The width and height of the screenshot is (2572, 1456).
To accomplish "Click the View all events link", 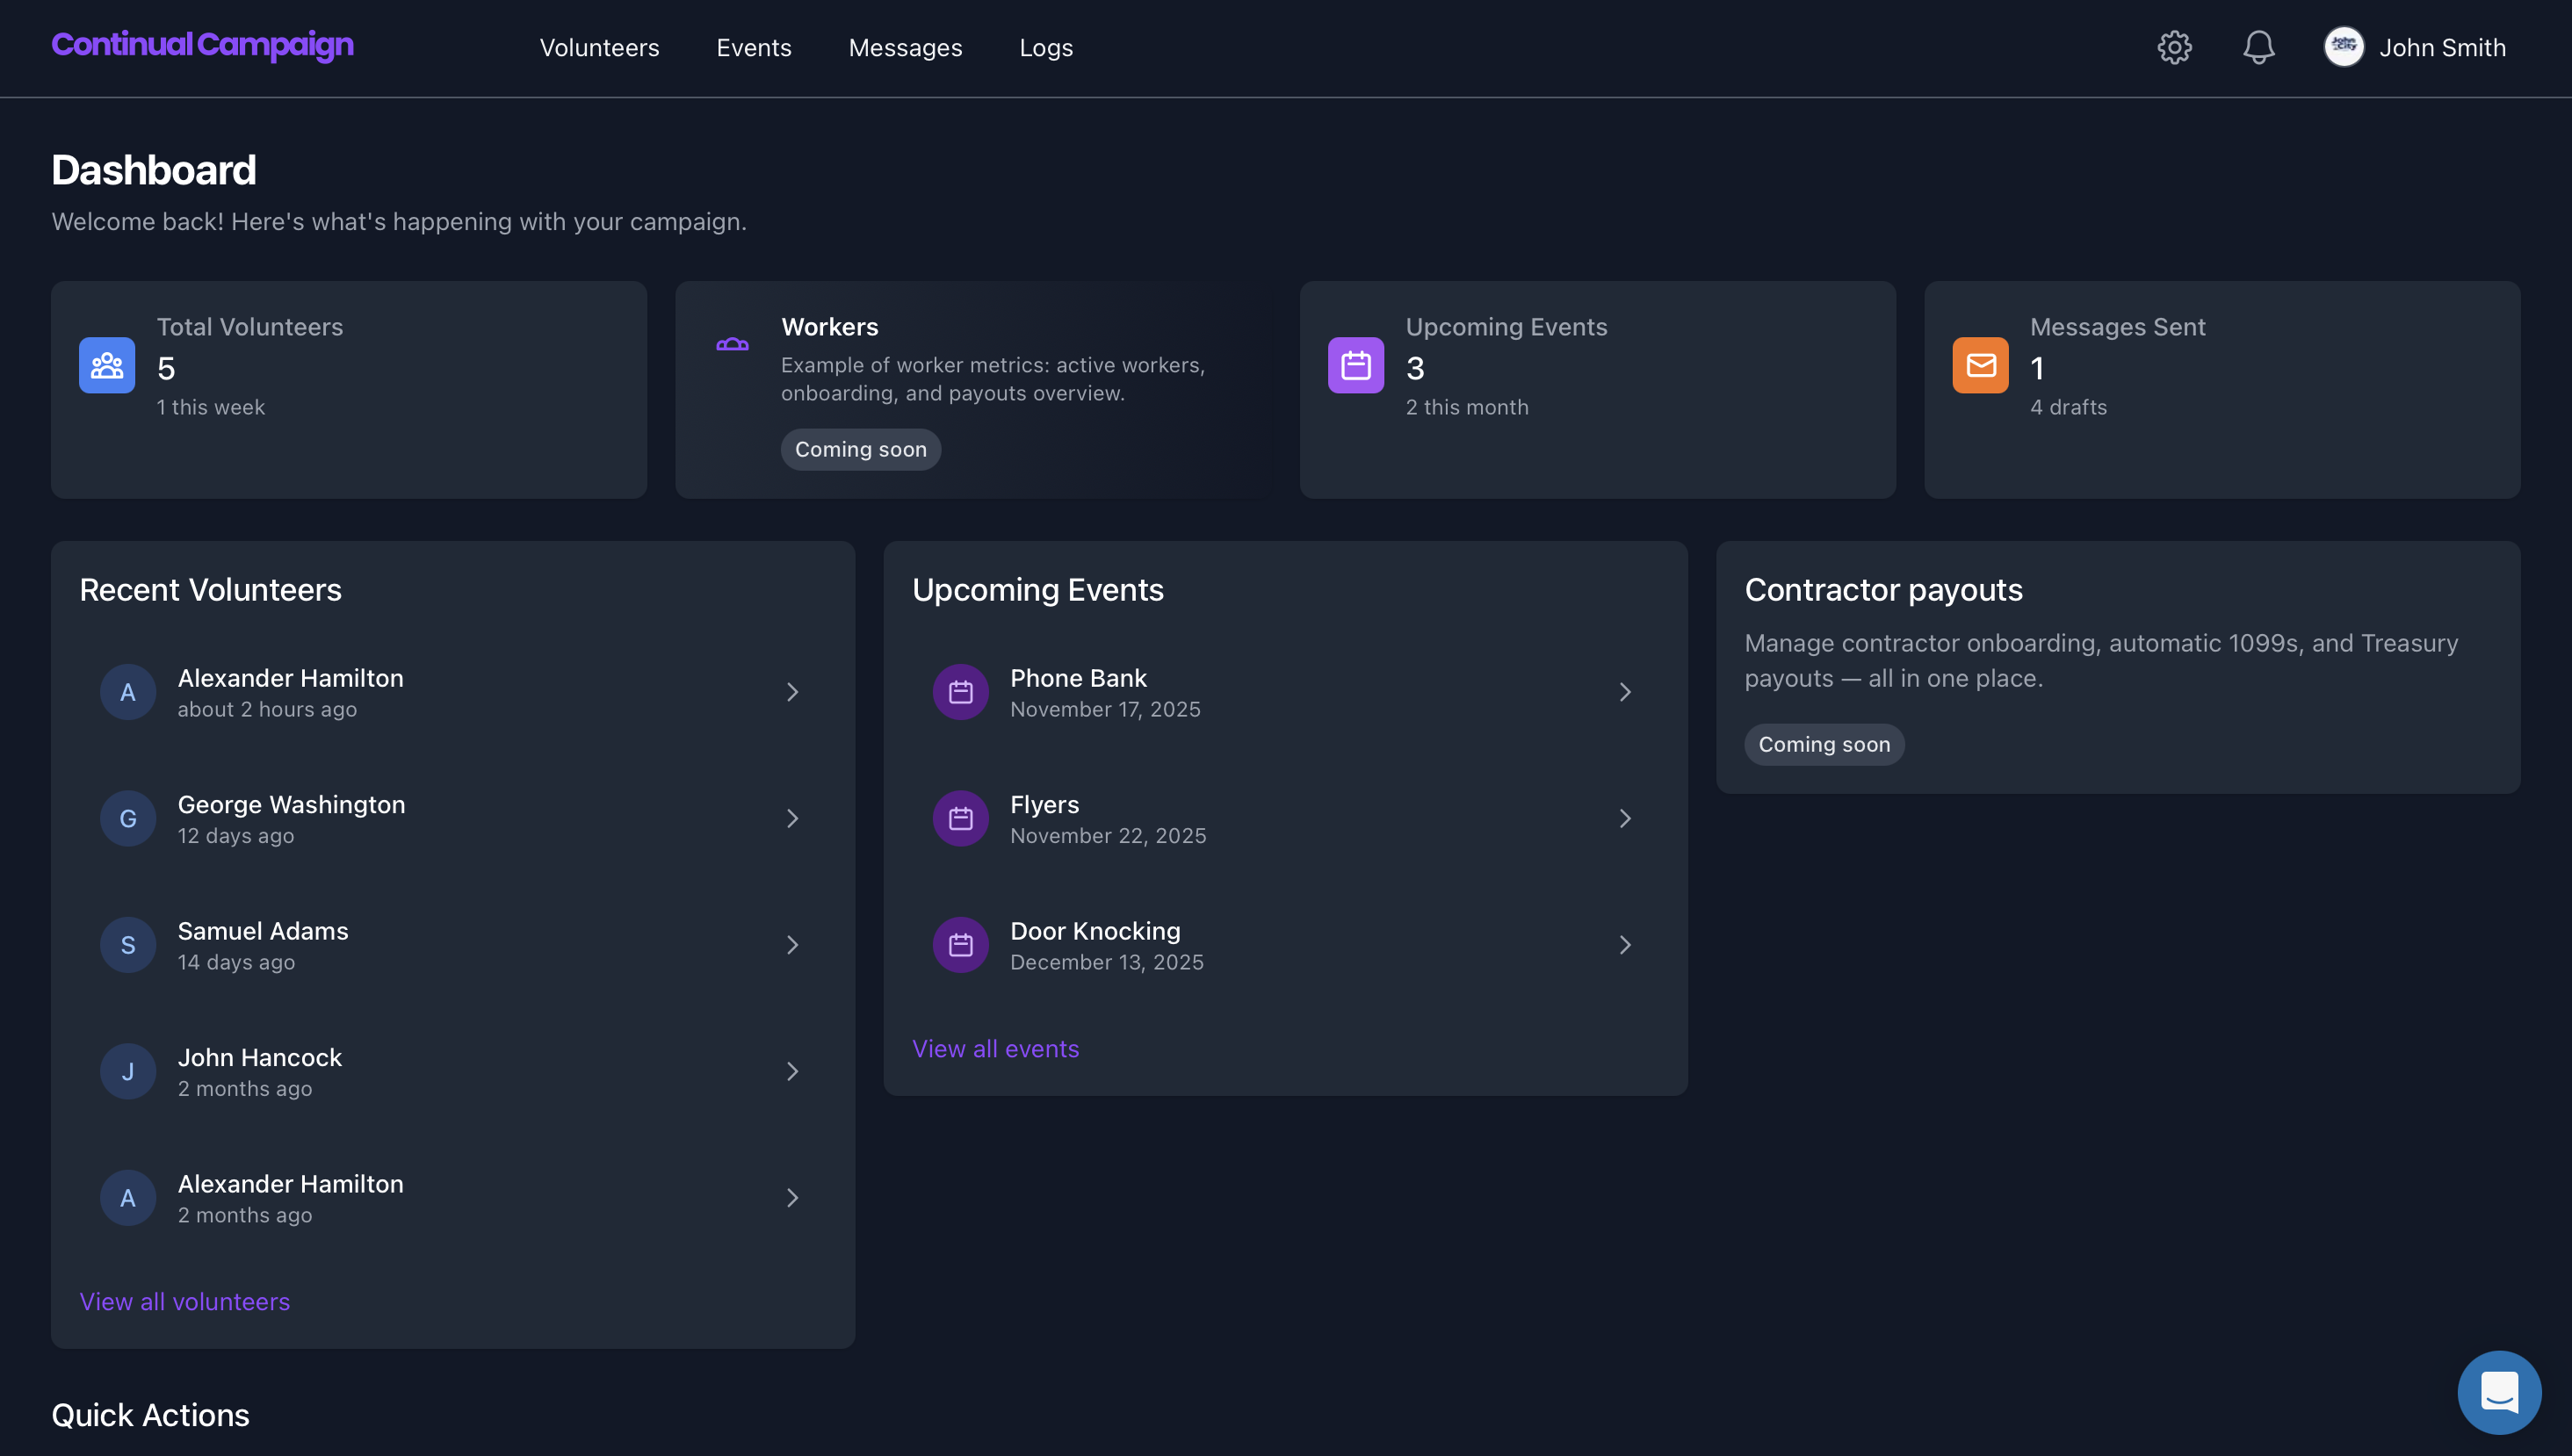I will point(995,1048).
